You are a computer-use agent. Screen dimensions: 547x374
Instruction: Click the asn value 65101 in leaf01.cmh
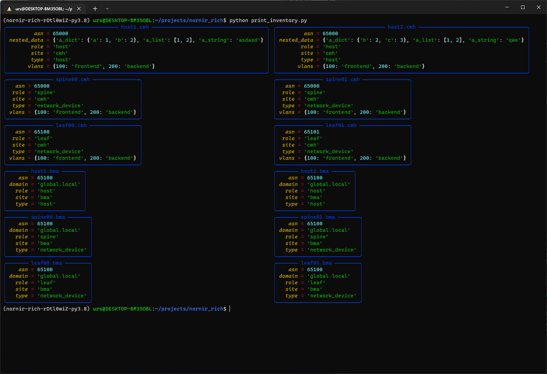click(x=312, y=132)
